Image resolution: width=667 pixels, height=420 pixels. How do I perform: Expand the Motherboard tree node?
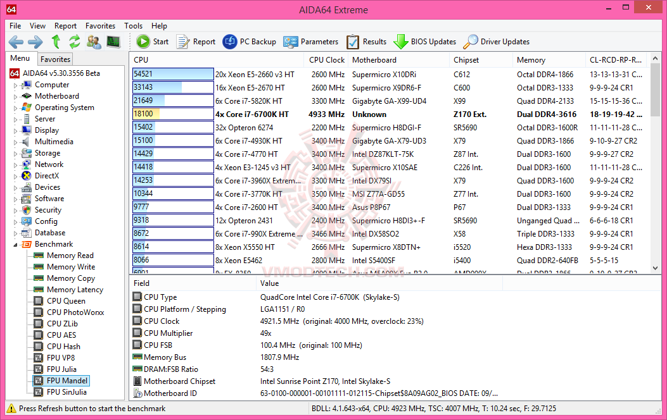click(x=15, y=96)
